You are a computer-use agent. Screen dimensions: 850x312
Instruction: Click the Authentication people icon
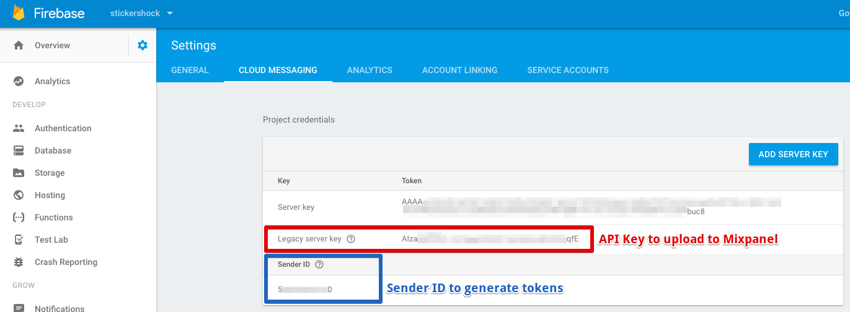tap(19, 128)
